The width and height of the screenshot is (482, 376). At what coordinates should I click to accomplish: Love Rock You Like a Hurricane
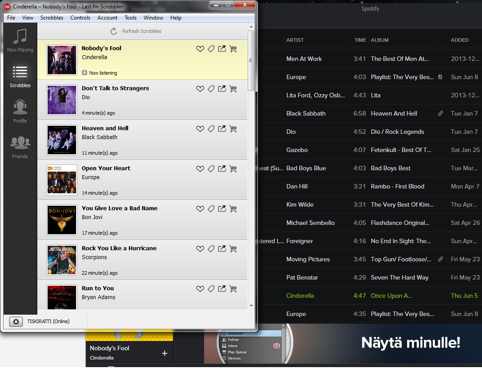(200, 248)
